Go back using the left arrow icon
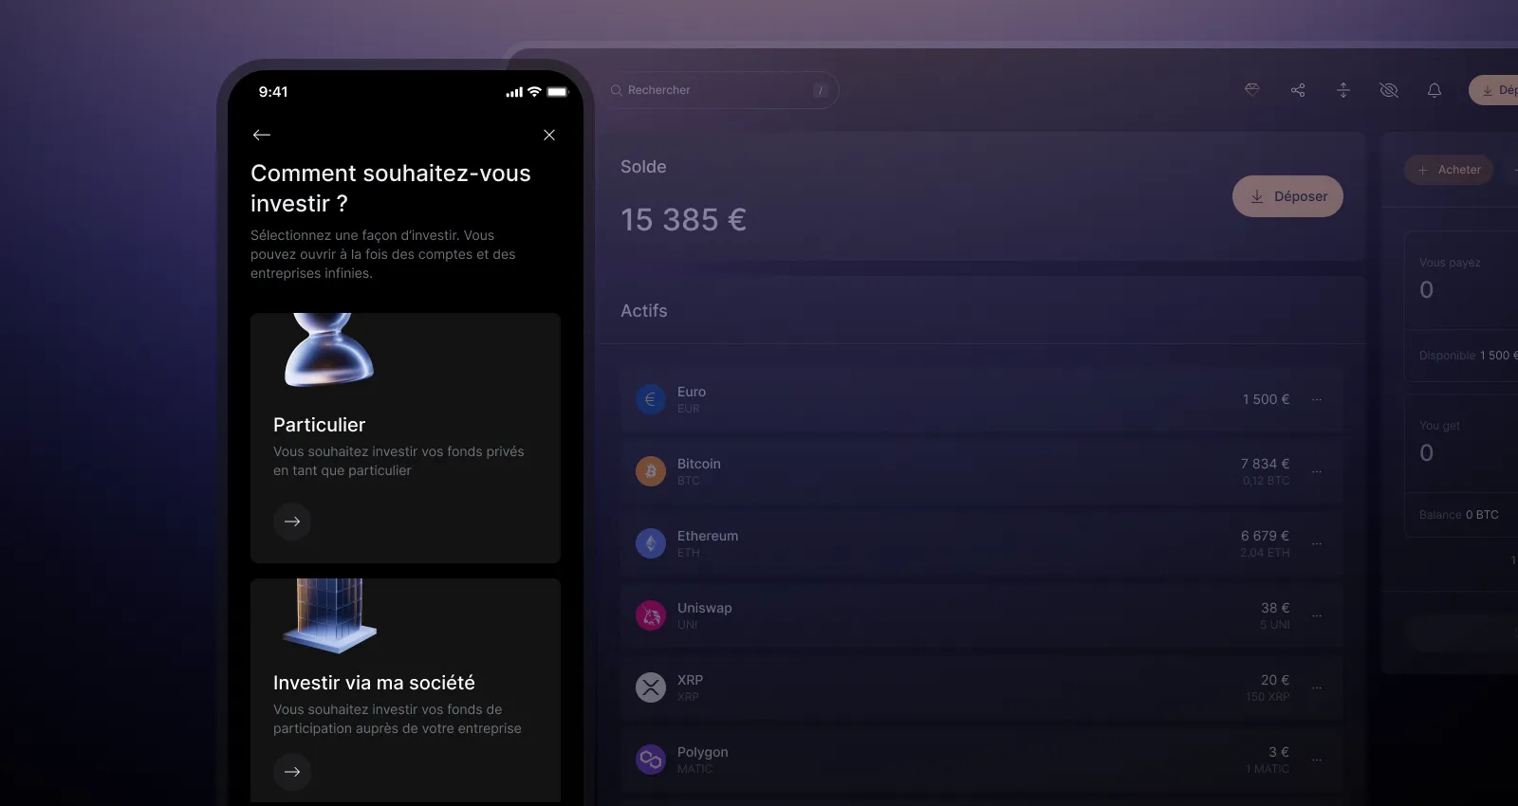This screenshot has width=1518, height=806. 262,135
